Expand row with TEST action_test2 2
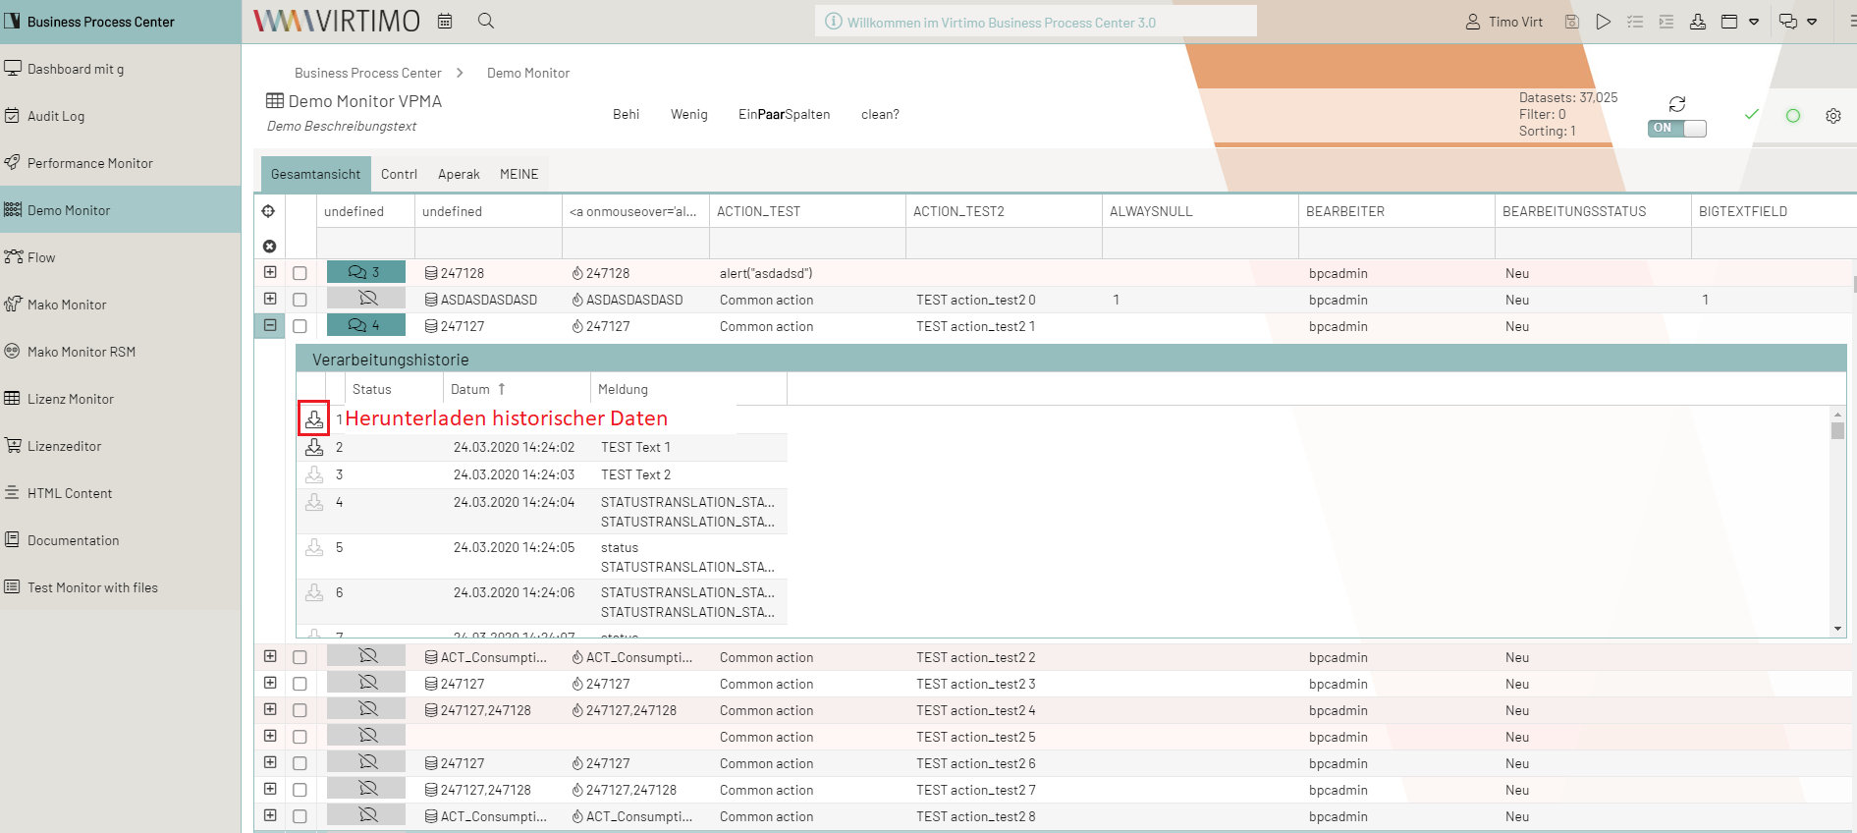Image resolution: width=1857 pixels, height=833 pixels. point(270,656)
